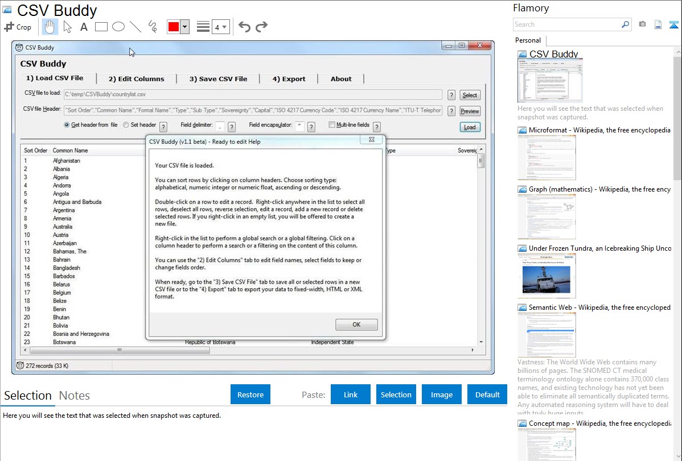The image size is (682, 461).
Task: Select the freehand squiggle drawing tool
Action: (152, 27)
